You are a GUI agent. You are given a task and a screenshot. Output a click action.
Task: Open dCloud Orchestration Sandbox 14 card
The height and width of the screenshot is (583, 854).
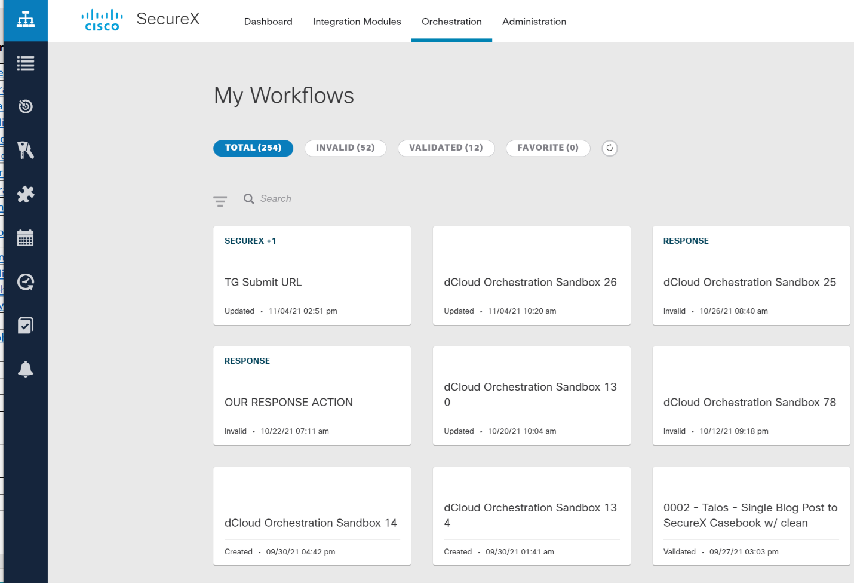(x=312, y=516)
